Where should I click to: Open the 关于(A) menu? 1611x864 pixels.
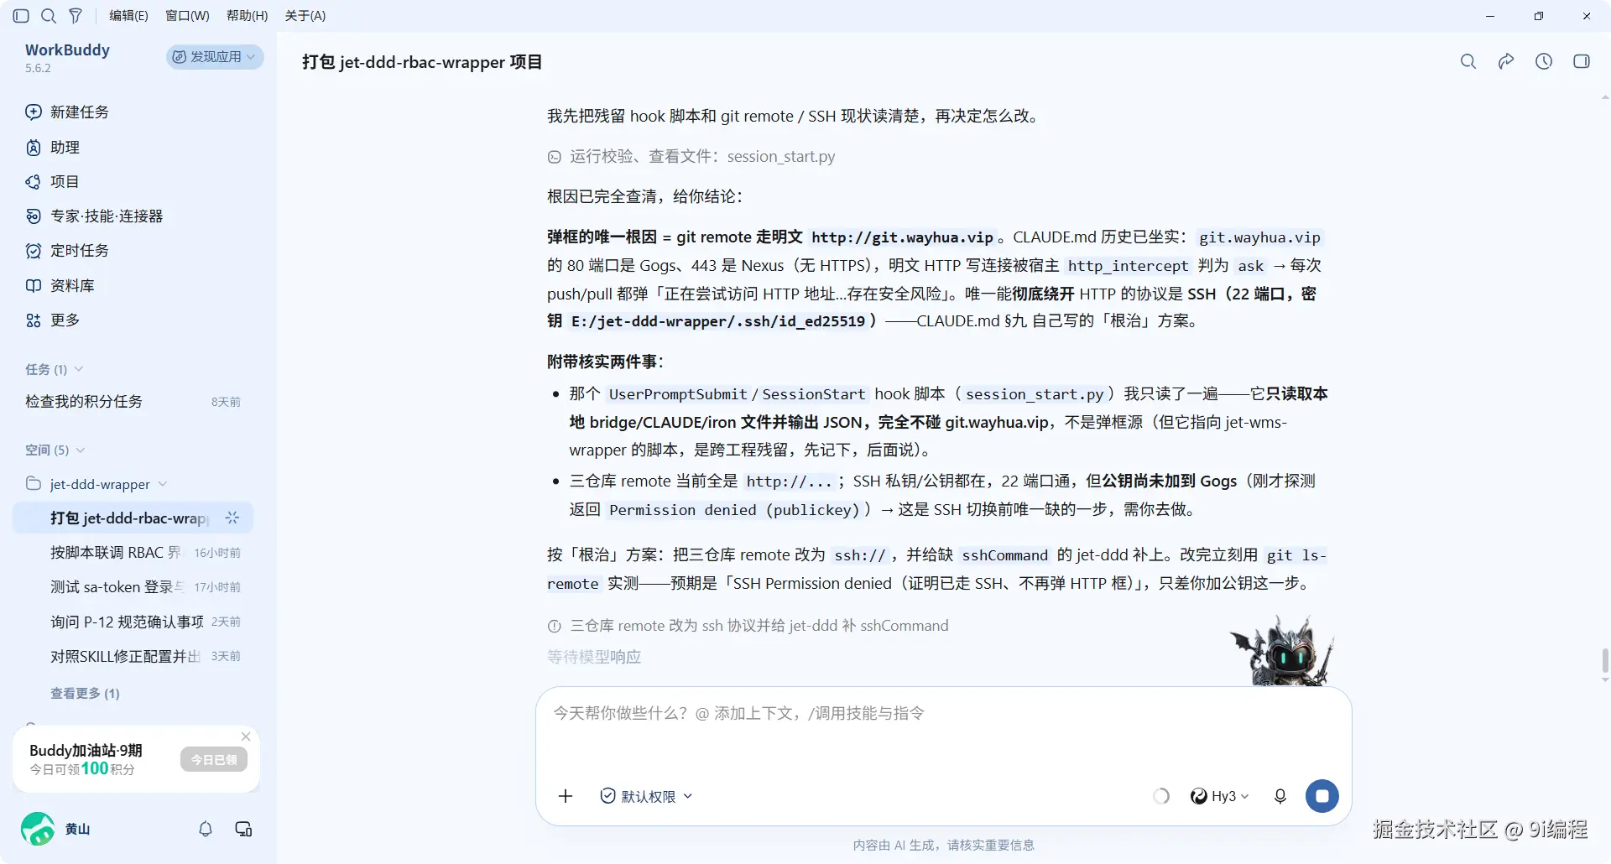click(305, 16)
